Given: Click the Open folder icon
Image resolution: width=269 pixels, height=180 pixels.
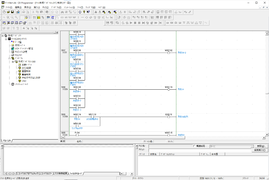Looking at the screenshot, I should [x=8, y=12].
